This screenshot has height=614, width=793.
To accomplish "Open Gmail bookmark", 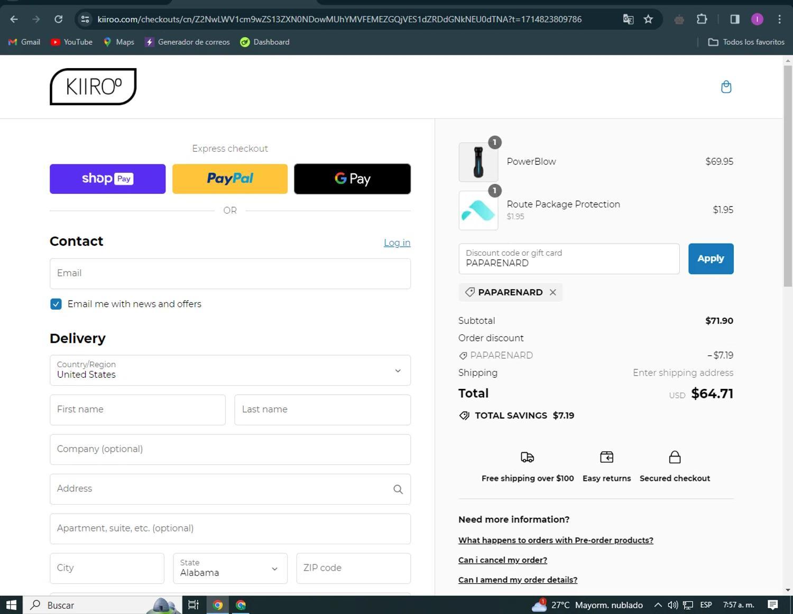I will 24,42.
